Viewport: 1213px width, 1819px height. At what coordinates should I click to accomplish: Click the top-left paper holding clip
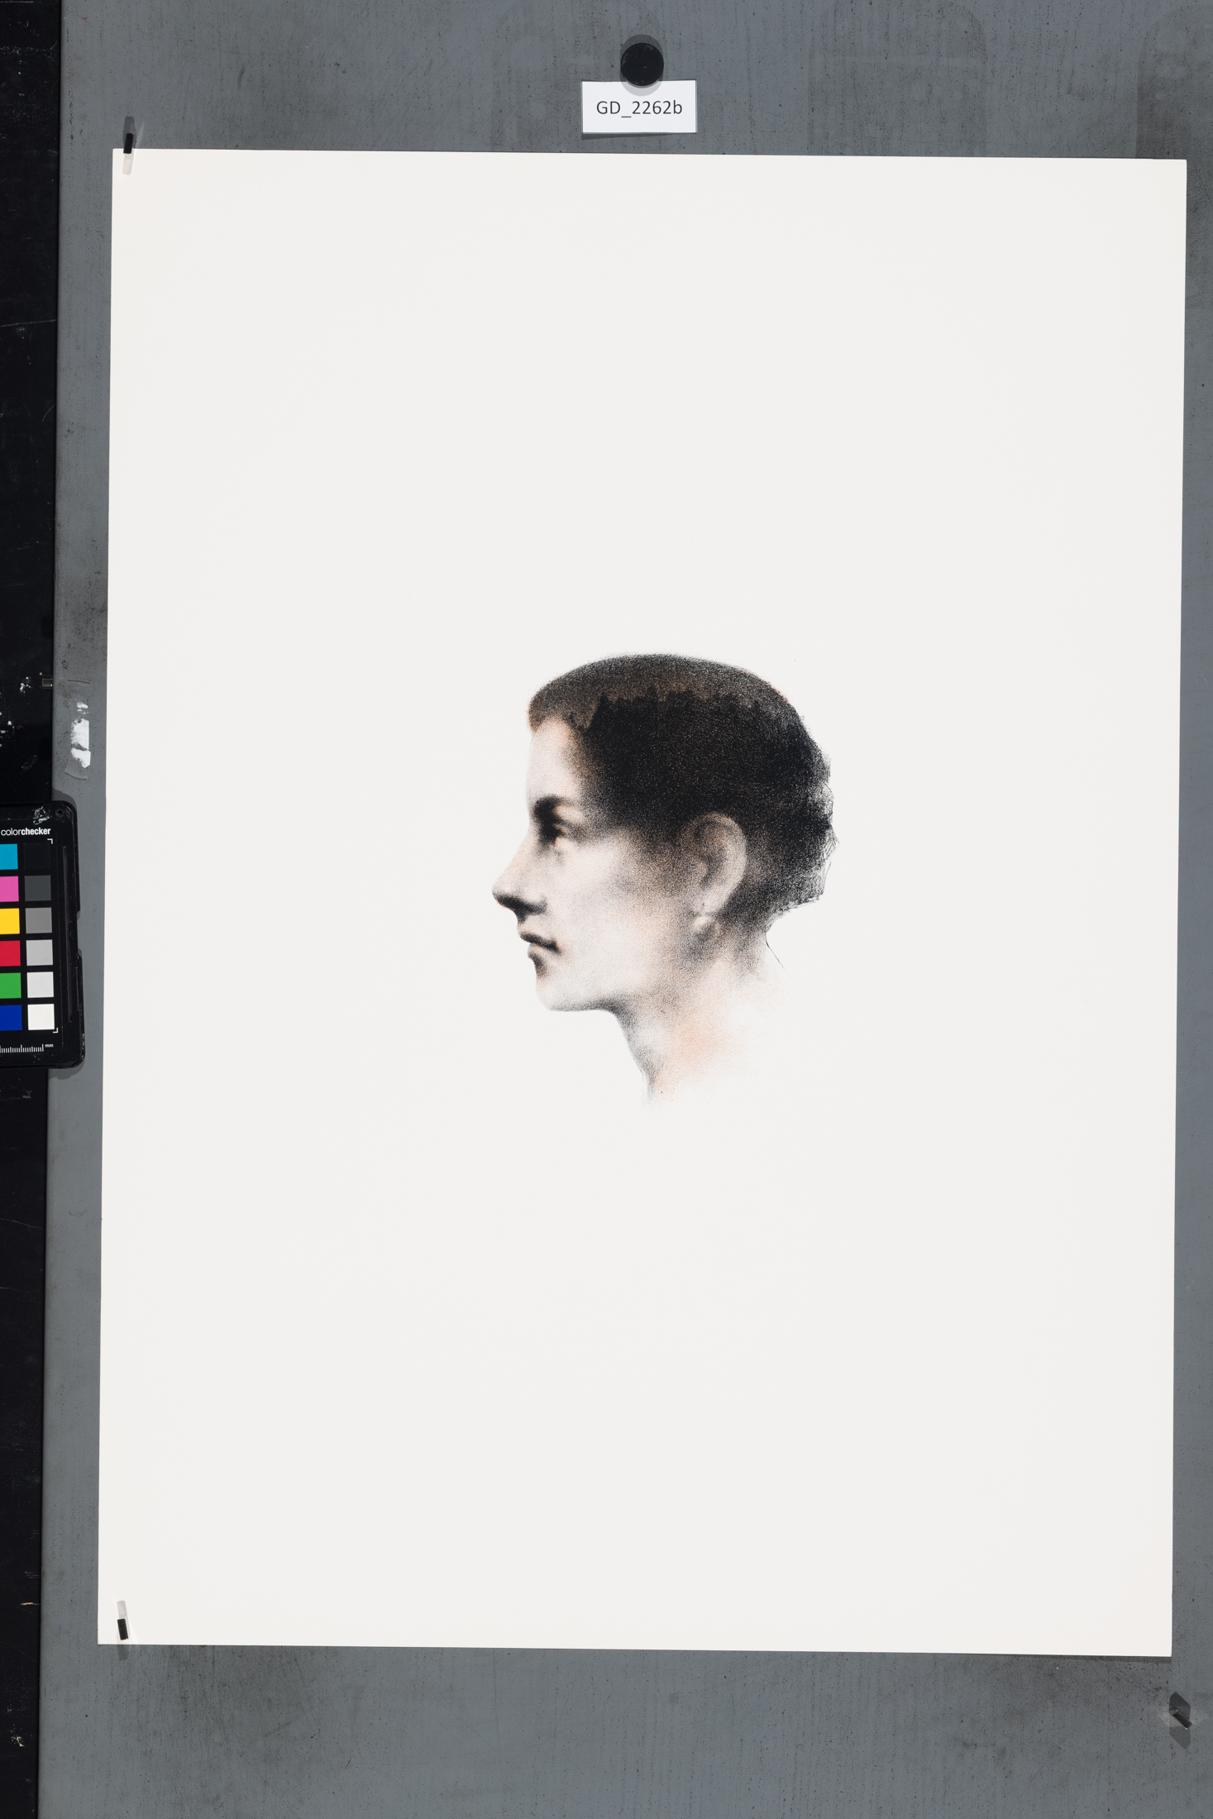point(128,145)
